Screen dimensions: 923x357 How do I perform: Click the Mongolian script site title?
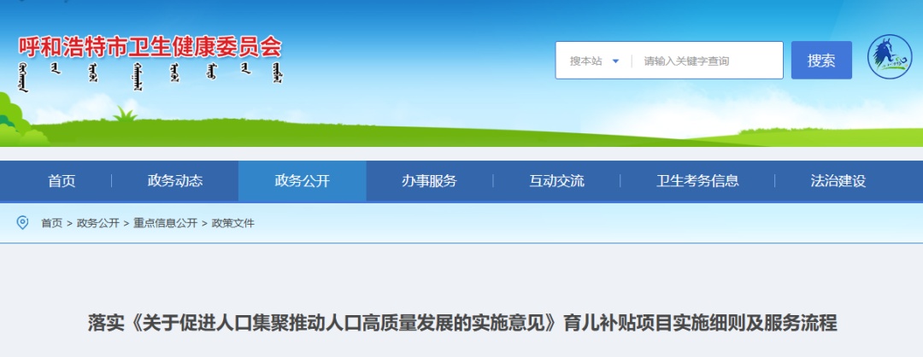click(150, 75)
